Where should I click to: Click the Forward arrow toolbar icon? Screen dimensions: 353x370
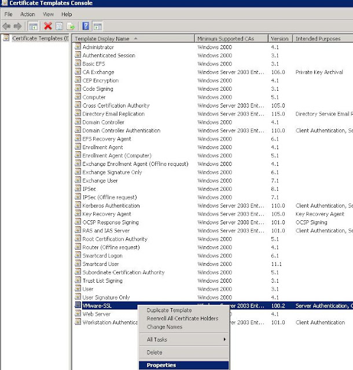click(x=17, y=26)
